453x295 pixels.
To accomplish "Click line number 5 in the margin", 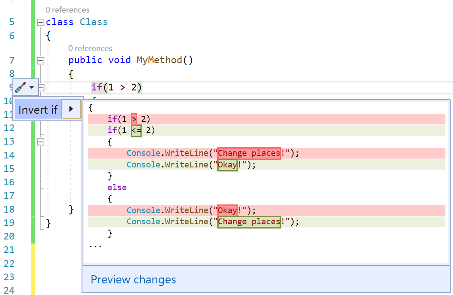I will (x=12, y=22).
